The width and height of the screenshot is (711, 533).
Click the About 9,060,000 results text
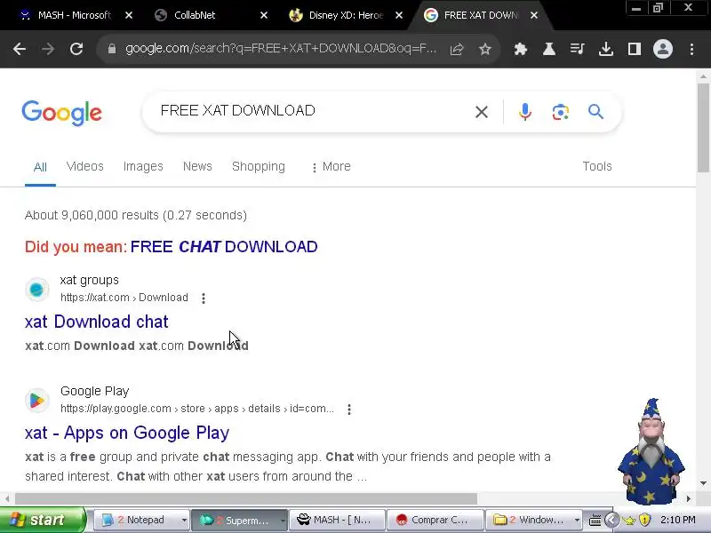point(136,215)
